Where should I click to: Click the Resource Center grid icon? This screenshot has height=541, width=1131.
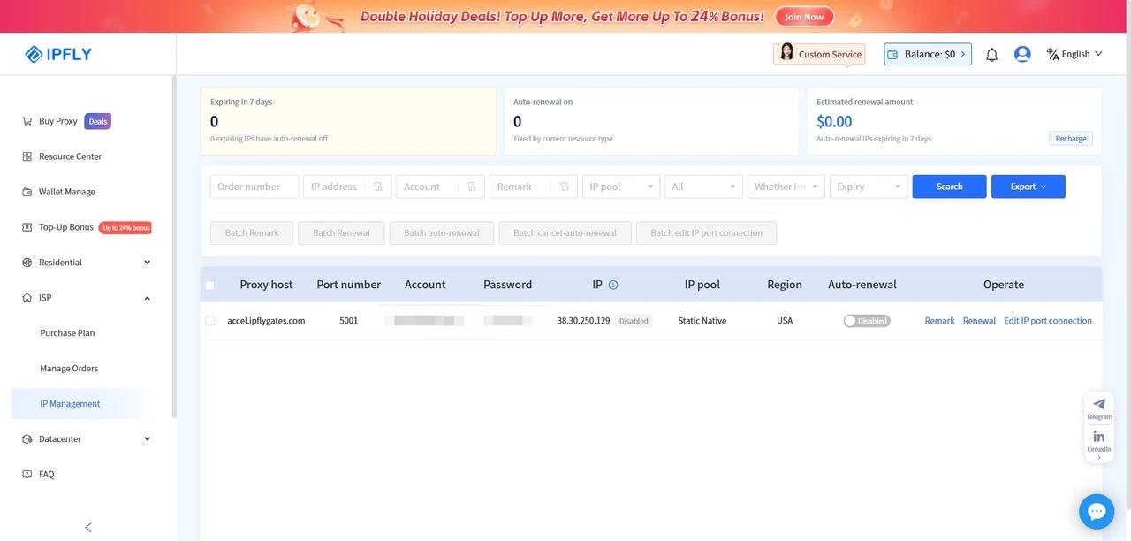point(27,156)
